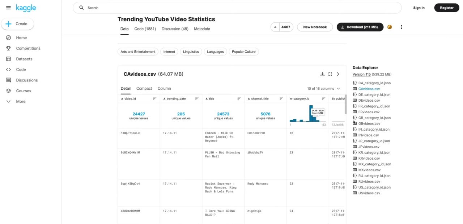Screen dimensions: 463x224
Task: Open the hamburger menu icon
Action: coord(8,8)
